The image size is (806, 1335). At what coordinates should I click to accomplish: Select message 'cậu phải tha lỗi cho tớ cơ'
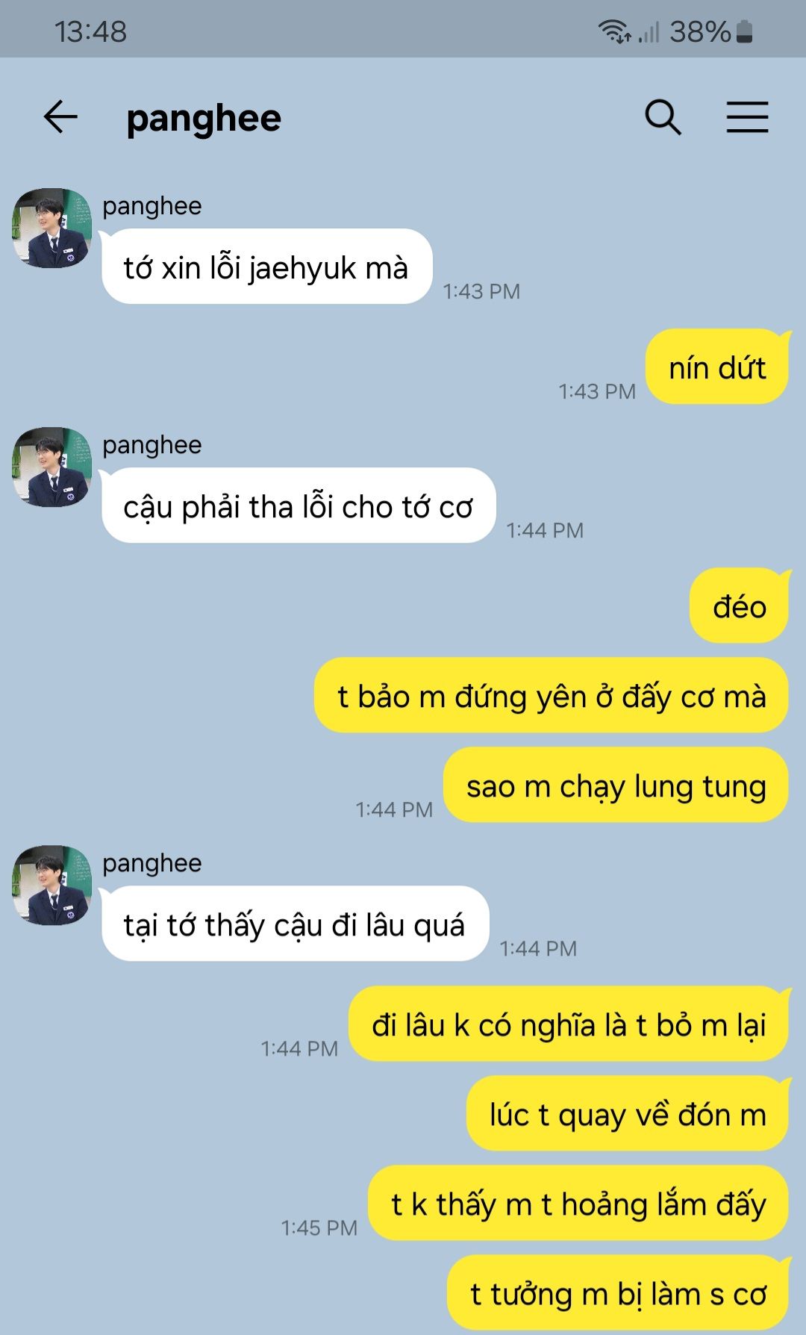click(299, 505)
